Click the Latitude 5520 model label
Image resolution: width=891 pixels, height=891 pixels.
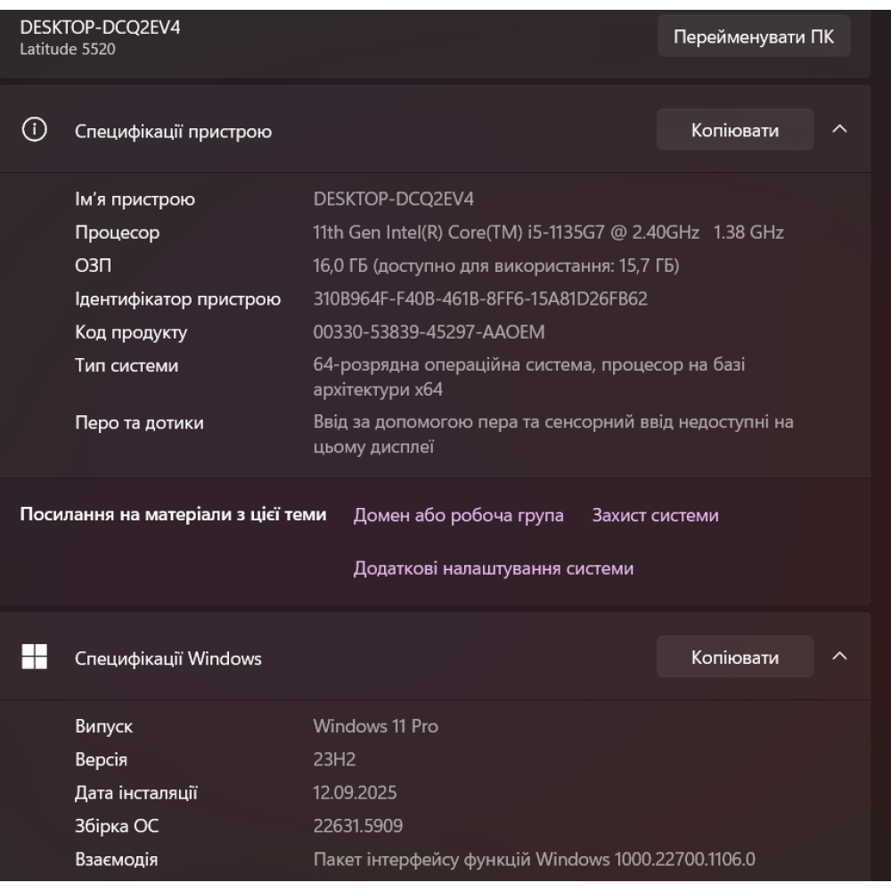click(x=67, y=48)
